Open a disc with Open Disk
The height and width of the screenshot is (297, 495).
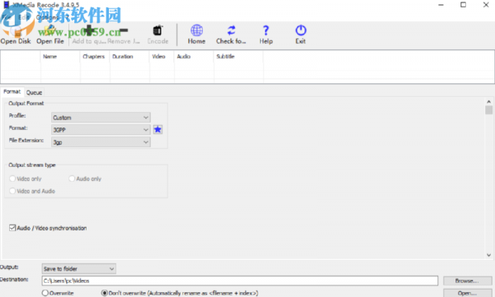click(x=15, y=34)
